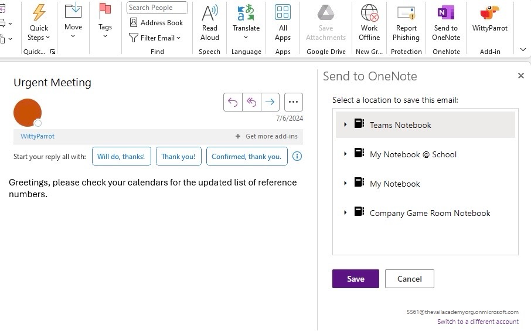The height and width of the screenshot is (331, 531).
Task: Click the 7/6/2024 date text
Action: (289, 118)
